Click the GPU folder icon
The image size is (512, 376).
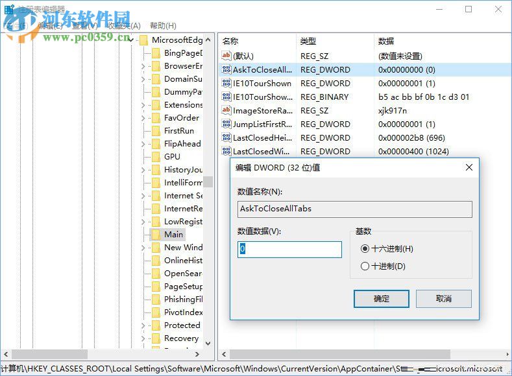click(156, 156)
